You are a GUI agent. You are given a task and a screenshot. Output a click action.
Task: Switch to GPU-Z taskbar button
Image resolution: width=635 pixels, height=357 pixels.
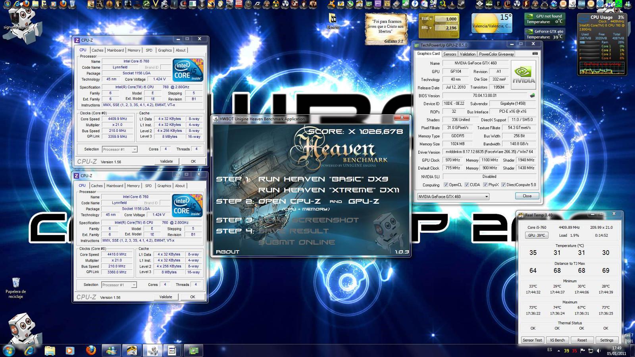coord(194,350)
